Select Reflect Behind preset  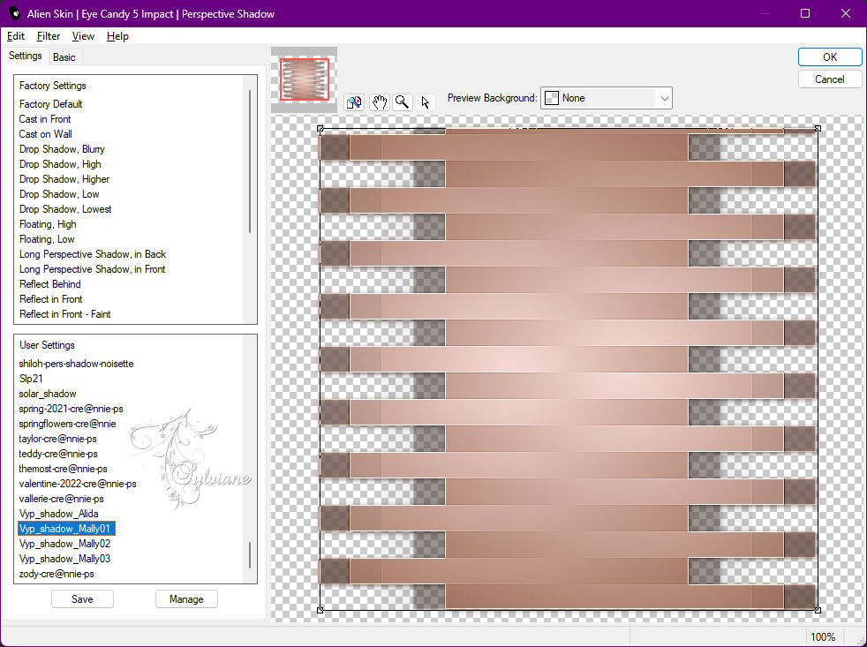49,283
